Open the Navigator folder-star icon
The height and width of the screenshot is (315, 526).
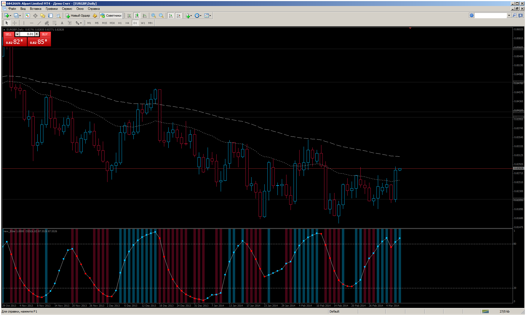click(43, 16)
